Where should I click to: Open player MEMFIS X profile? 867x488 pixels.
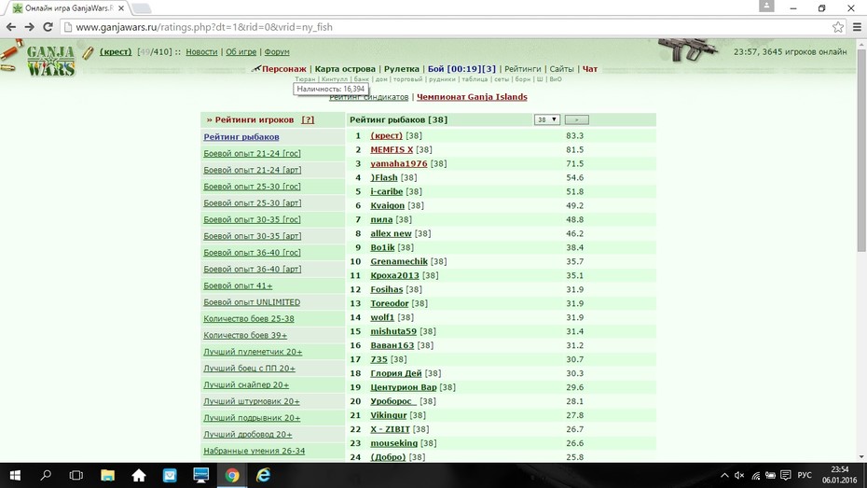(392, 149)
